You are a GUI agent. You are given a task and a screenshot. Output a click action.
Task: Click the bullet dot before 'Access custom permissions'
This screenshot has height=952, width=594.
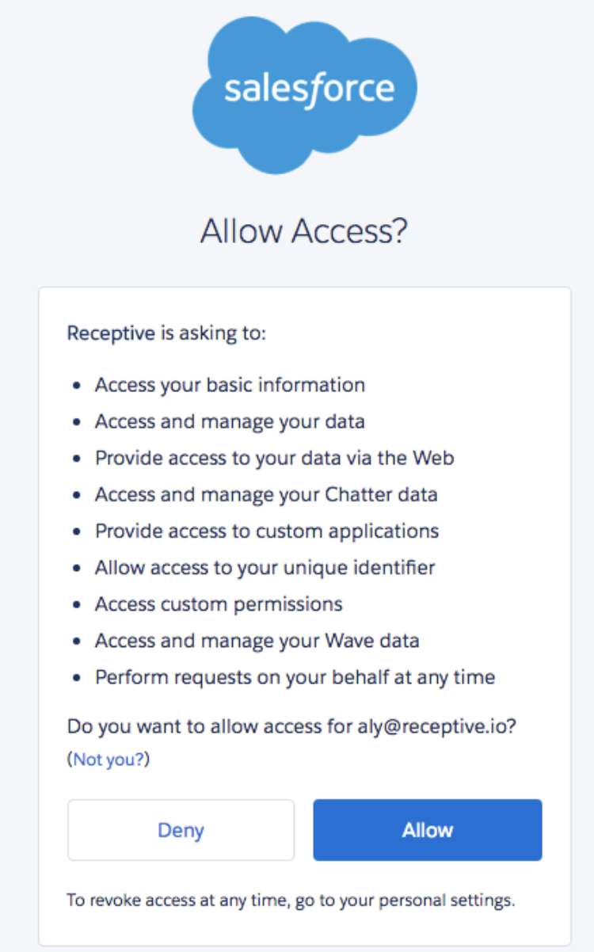point(77,605)
